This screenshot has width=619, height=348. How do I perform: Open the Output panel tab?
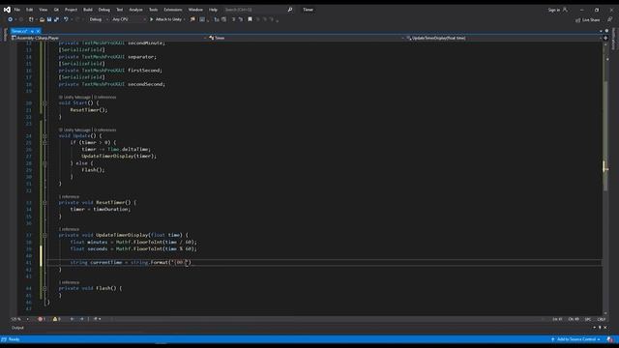17,328
